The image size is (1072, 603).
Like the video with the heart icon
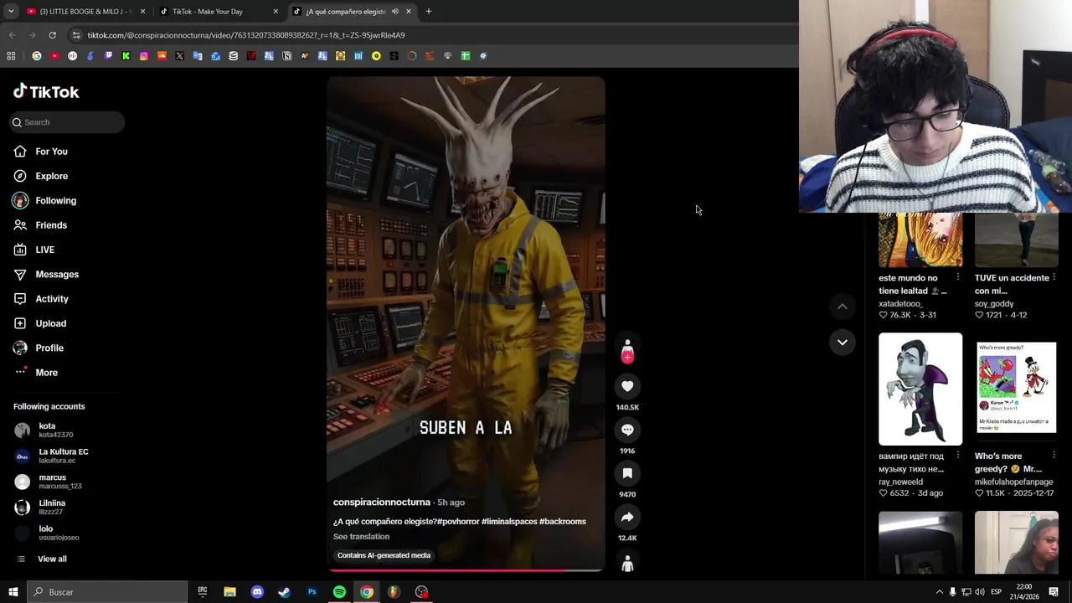[627, 386]
